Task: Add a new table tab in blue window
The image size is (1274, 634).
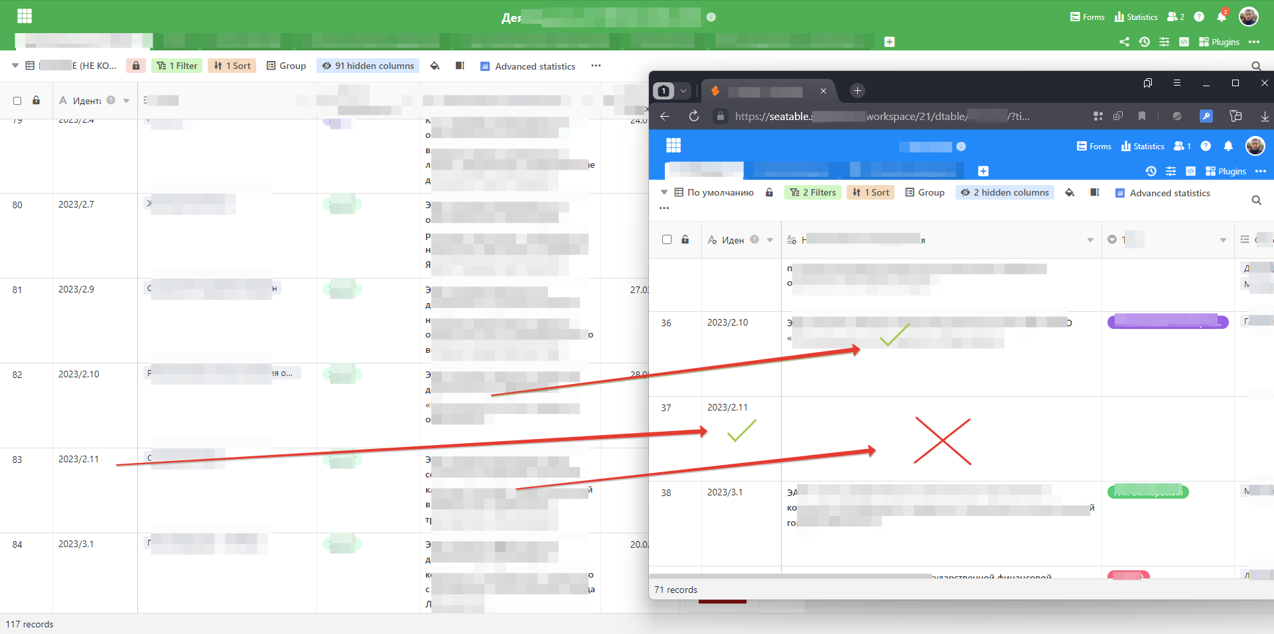Action: (983, 171)
